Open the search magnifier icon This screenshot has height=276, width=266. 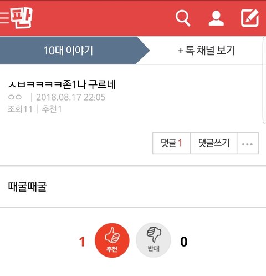[x=183, y=18]
